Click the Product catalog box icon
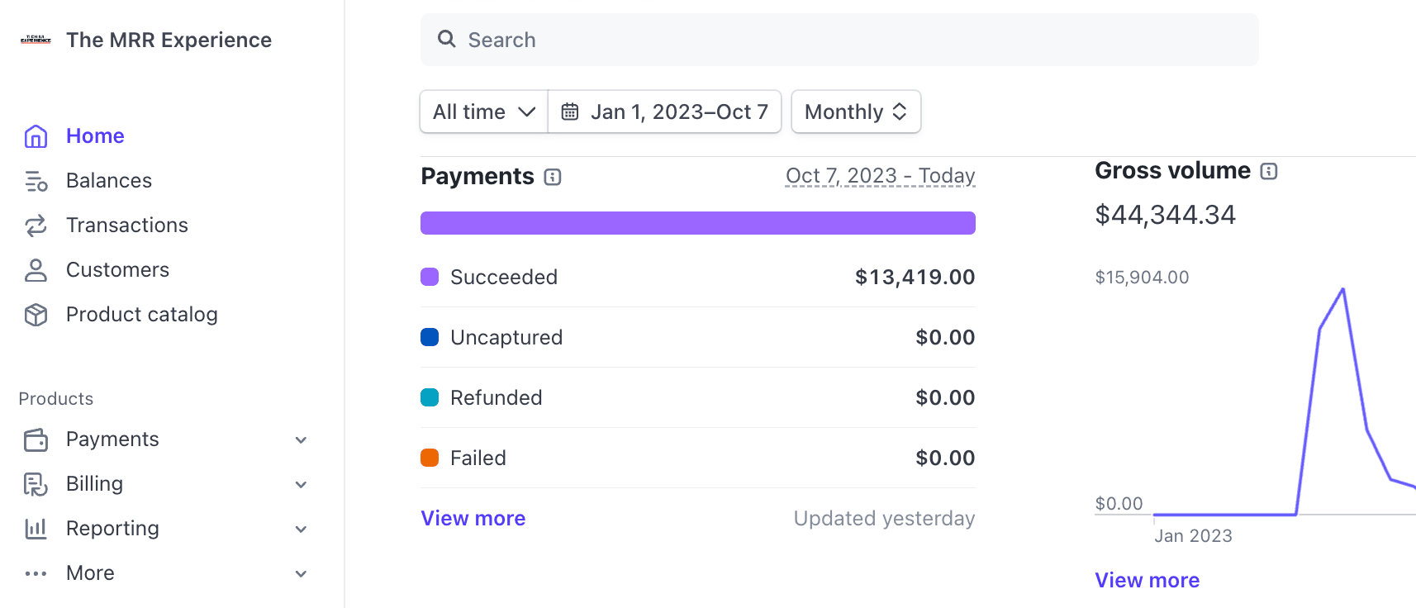1416x608 pixels. tap(36, 315)
